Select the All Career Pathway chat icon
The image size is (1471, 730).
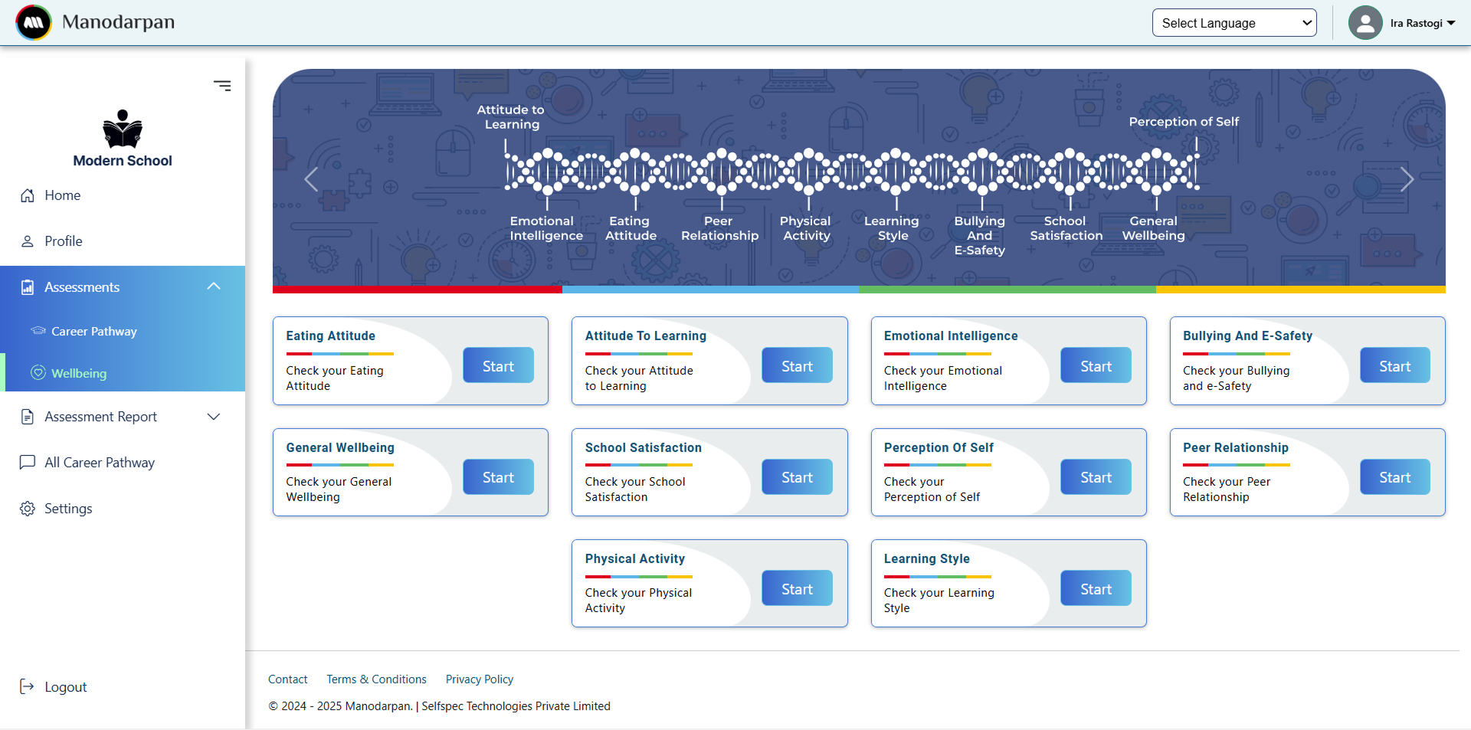click(28, 462)
